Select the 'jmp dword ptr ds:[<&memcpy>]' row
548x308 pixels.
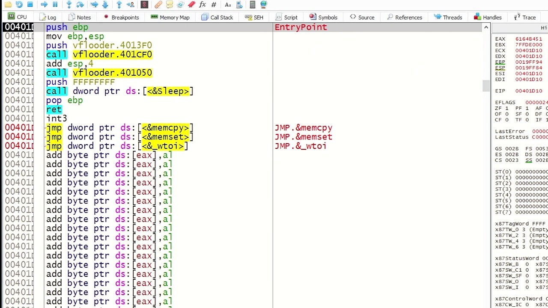click(120, 128)
